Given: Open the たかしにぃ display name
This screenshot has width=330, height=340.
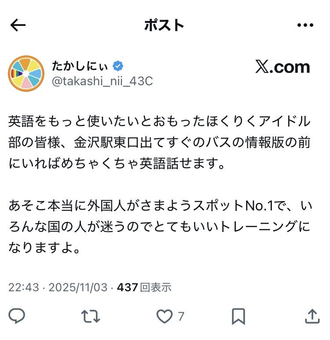Looking at the screenshot, I should 80,66.
